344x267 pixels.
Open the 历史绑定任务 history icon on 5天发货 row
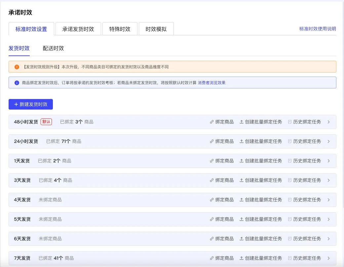coord(290,219)
